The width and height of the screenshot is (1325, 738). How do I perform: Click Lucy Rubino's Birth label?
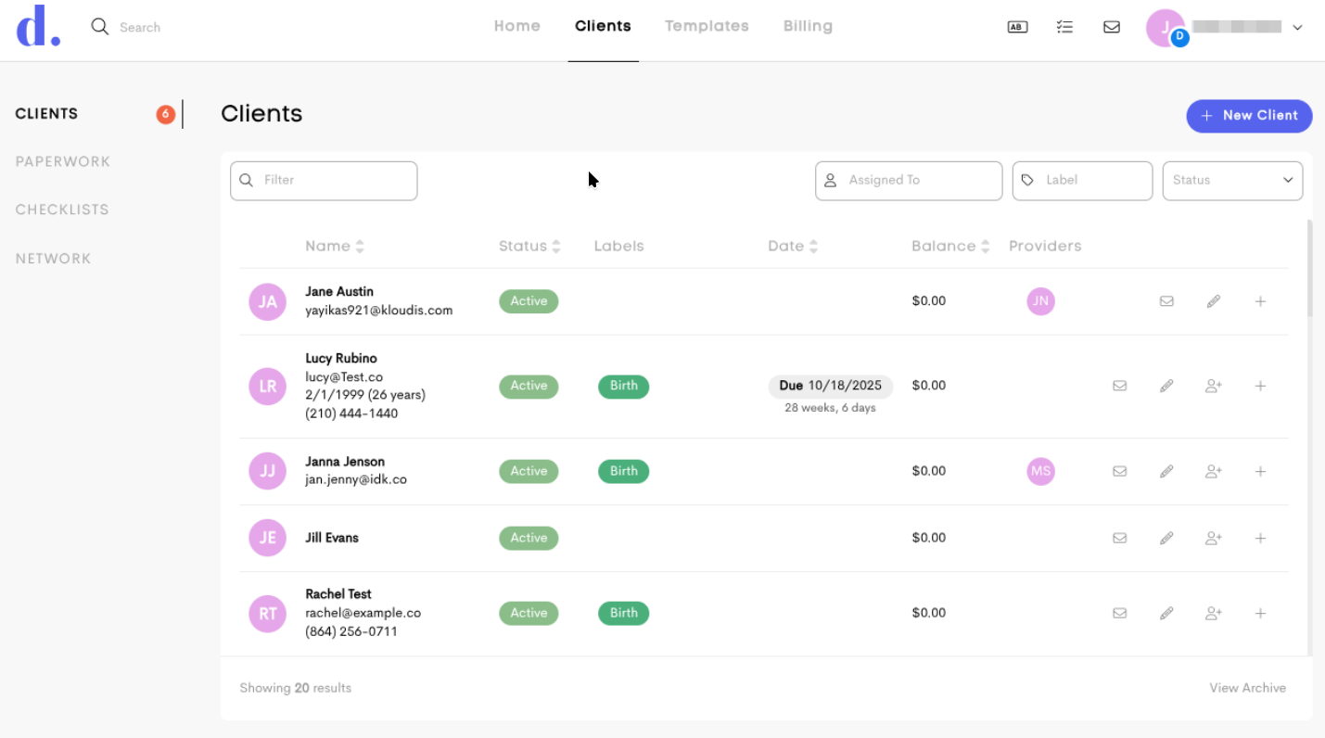624,387
